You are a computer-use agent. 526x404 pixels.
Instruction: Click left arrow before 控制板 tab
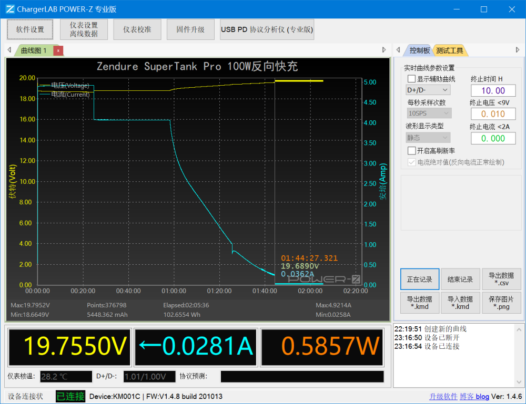(398, 50)
